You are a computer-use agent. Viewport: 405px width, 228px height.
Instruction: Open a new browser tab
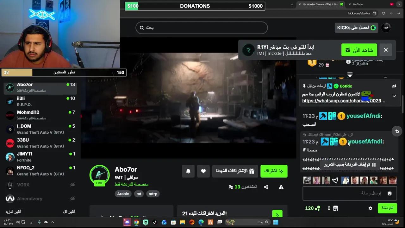(292, 4)
